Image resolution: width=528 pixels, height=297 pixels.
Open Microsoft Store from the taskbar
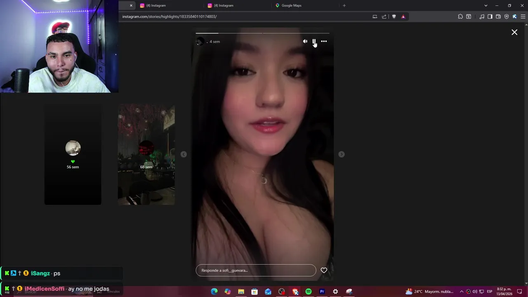[x=255, y=292]
